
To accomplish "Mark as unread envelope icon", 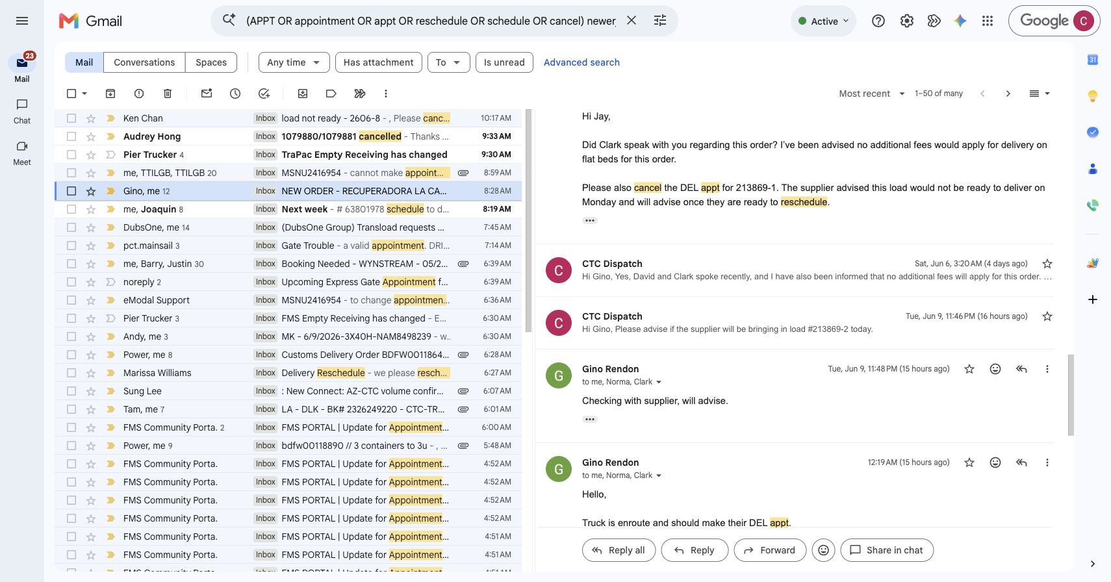I will tap(207, 94).
